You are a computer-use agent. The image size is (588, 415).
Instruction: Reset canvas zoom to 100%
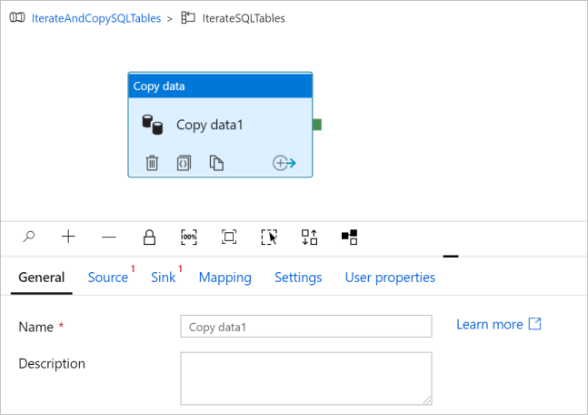coord(189,237)
